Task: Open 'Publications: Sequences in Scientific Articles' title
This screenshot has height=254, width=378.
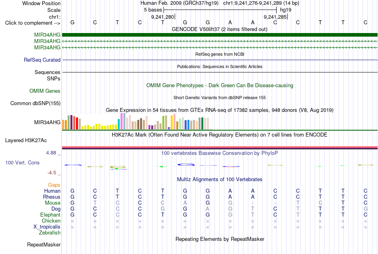Action: tap(220, 66)
